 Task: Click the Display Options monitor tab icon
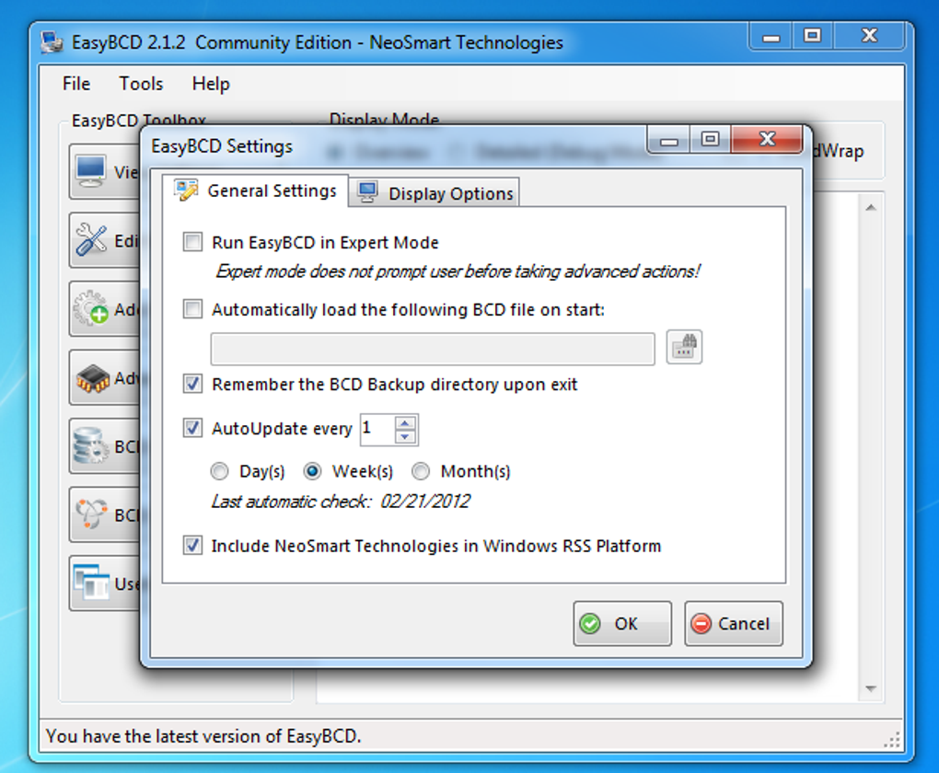pyautogui.click(x=367, y=193)
